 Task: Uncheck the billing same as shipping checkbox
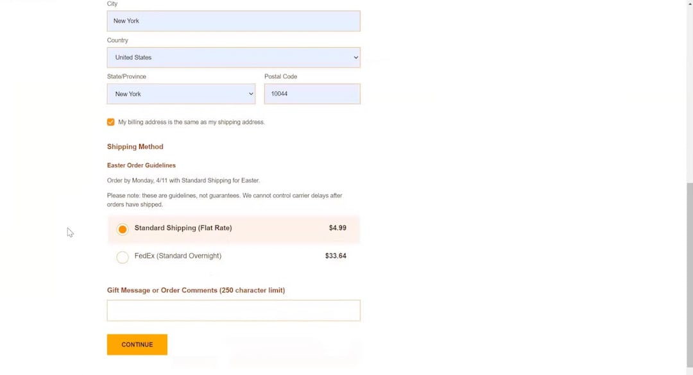click(x=110, y=122)
